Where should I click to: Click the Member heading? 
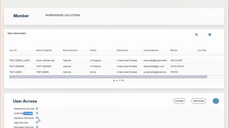[21, 16]
